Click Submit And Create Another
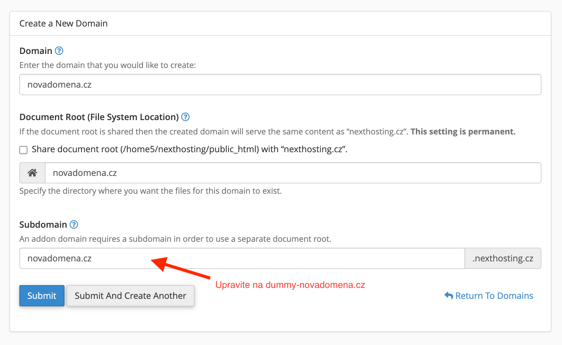 [131, 296]
